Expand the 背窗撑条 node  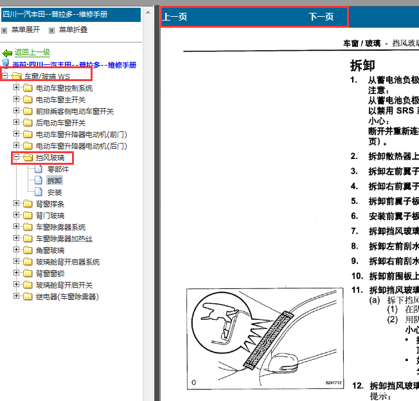point(16,203)
